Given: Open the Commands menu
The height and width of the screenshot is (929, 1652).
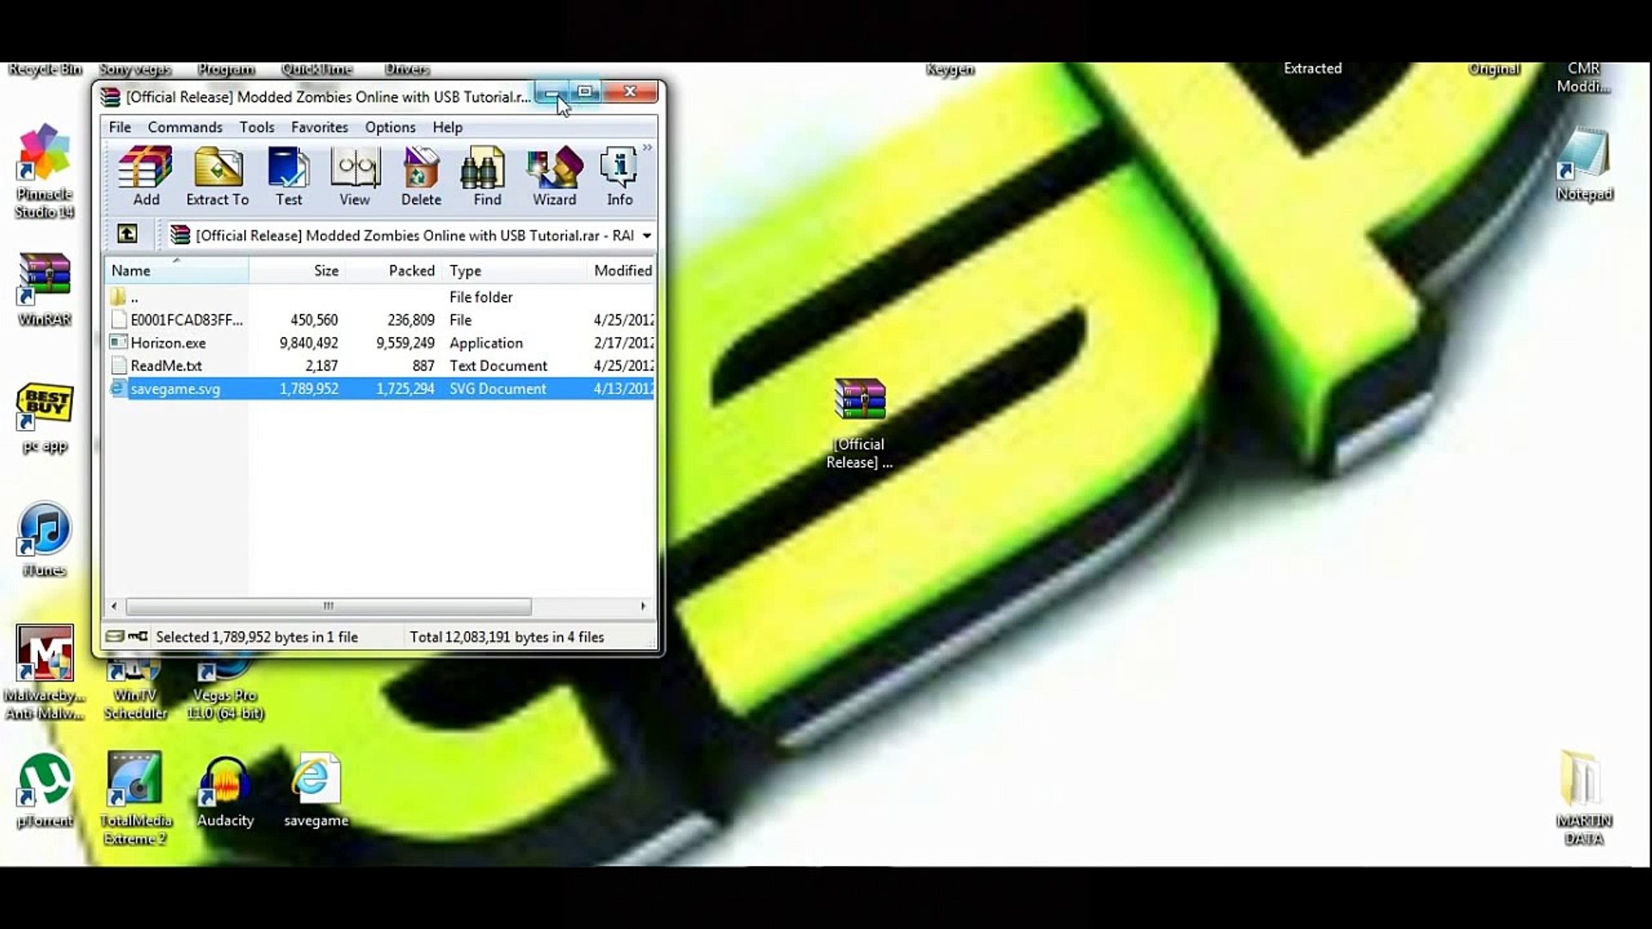Looking at the screenshot, I should click(x=184, y=127).
